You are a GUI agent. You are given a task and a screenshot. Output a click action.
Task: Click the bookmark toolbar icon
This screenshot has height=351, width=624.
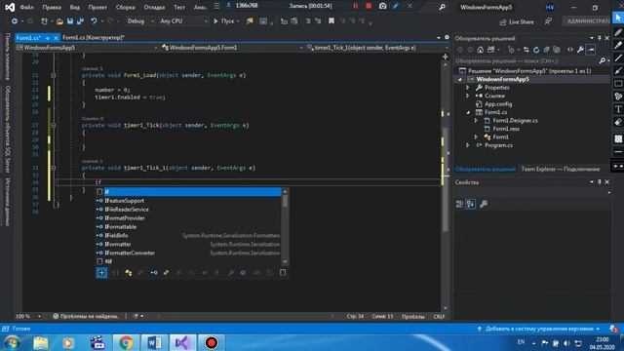tap(331, 21)
